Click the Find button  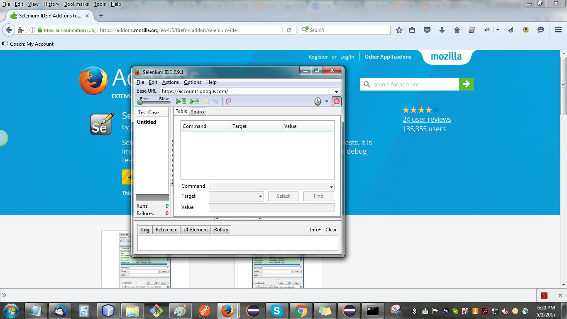[x=318, y=196]
